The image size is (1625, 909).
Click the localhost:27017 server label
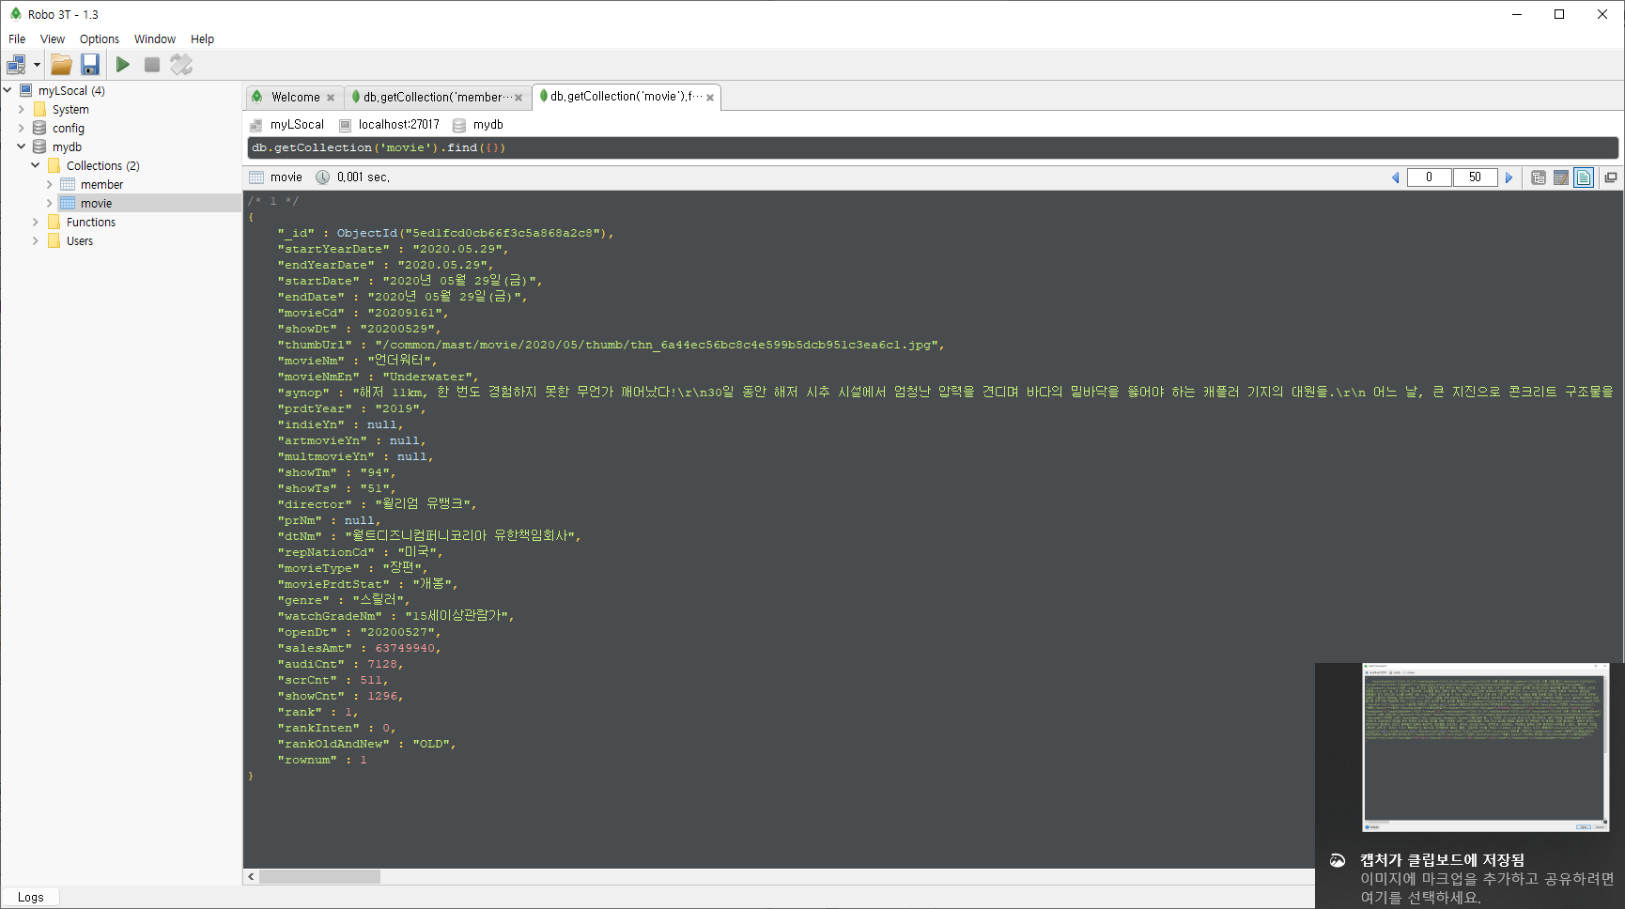(x=398, y=125)
